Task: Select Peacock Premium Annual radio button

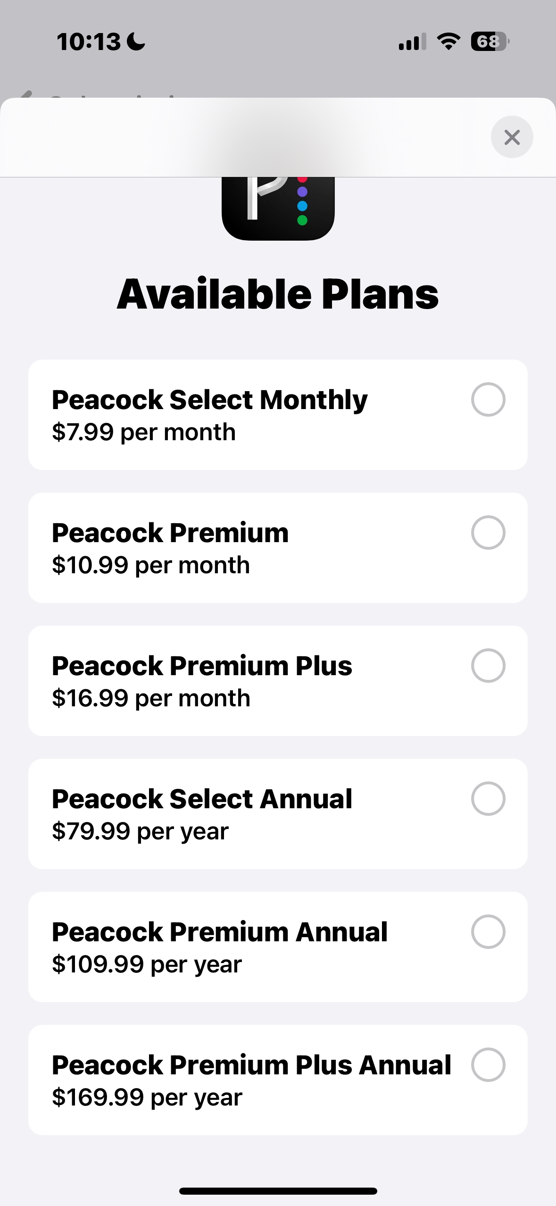Action: (x=488, y=932)
